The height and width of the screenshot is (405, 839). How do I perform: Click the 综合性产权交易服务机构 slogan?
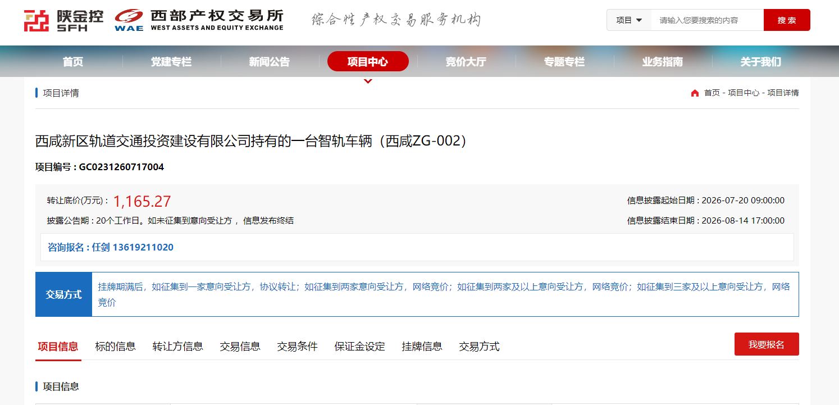click(396, 20)
